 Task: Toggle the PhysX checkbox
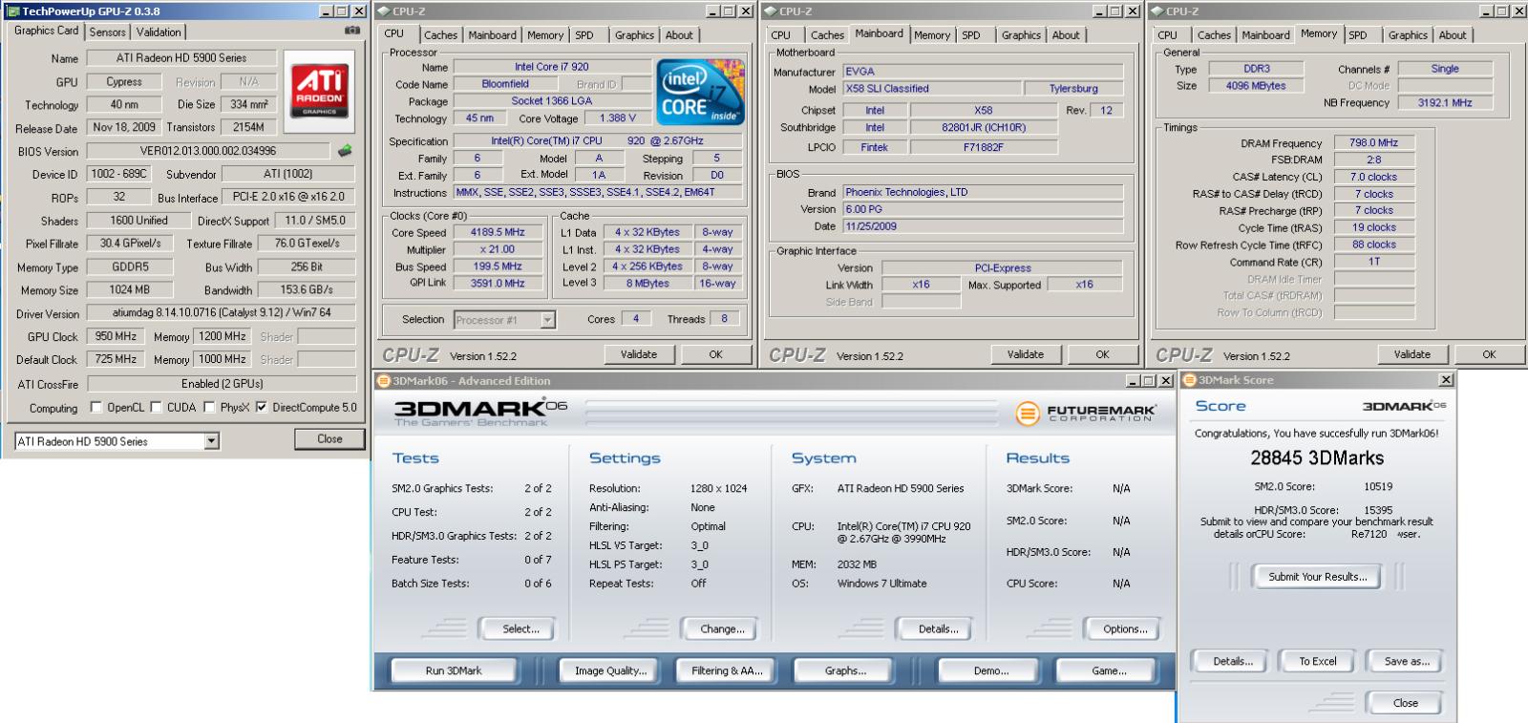tap(208, 407)
